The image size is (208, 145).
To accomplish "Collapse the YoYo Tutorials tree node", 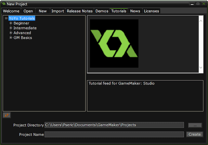I will [6, 18].
